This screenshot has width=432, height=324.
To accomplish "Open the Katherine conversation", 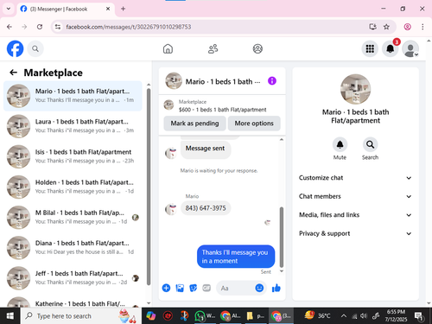I will point(73,302).
